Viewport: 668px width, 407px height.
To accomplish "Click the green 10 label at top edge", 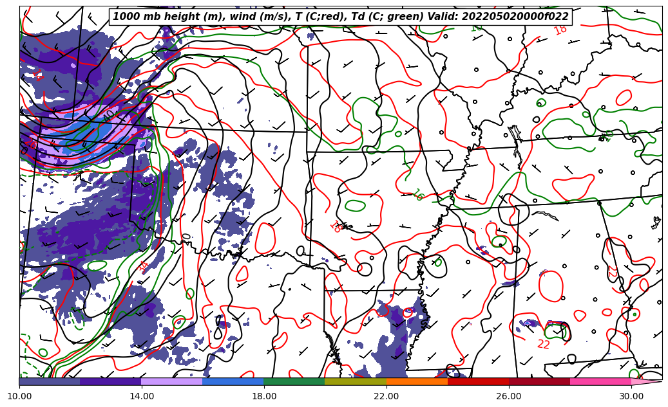I will [477, 28].
